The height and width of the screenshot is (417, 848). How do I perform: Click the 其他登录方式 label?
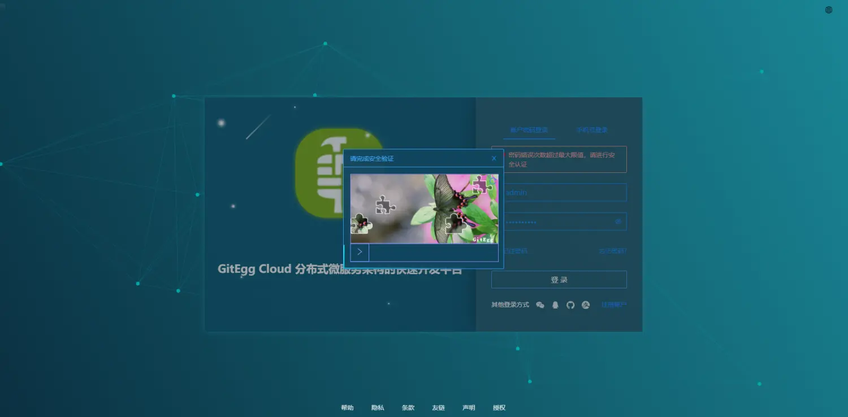pos(510,305)
